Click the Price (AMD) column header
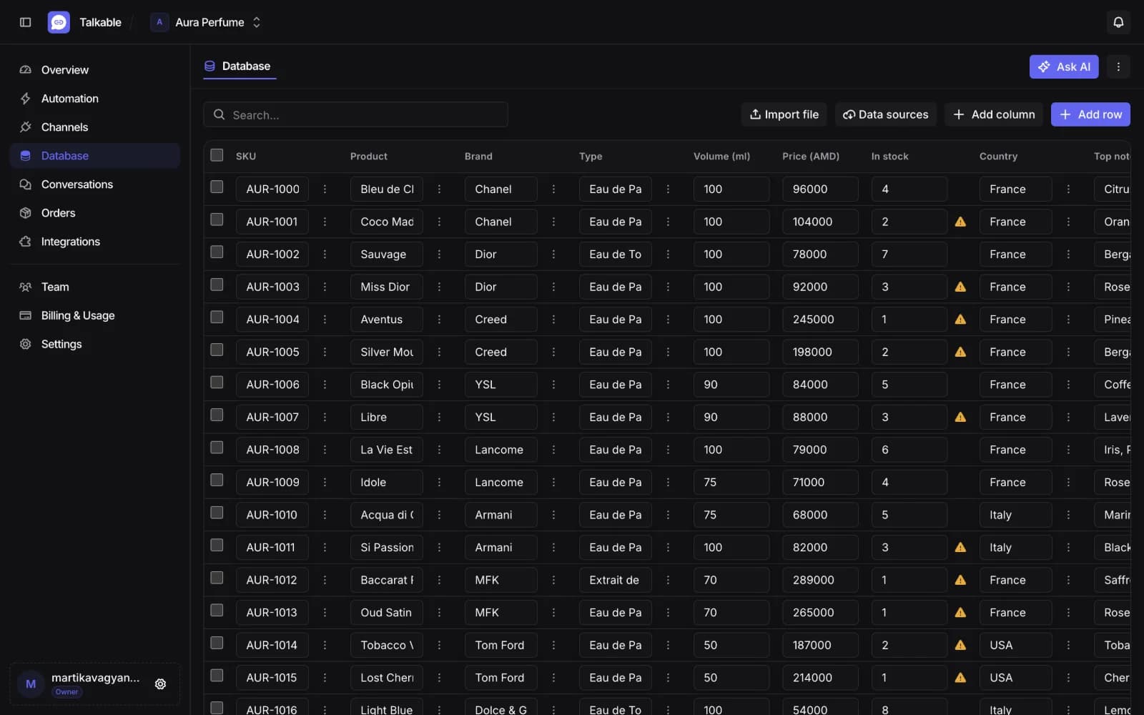The image size is (1144, 715). [x=811, y=156]
